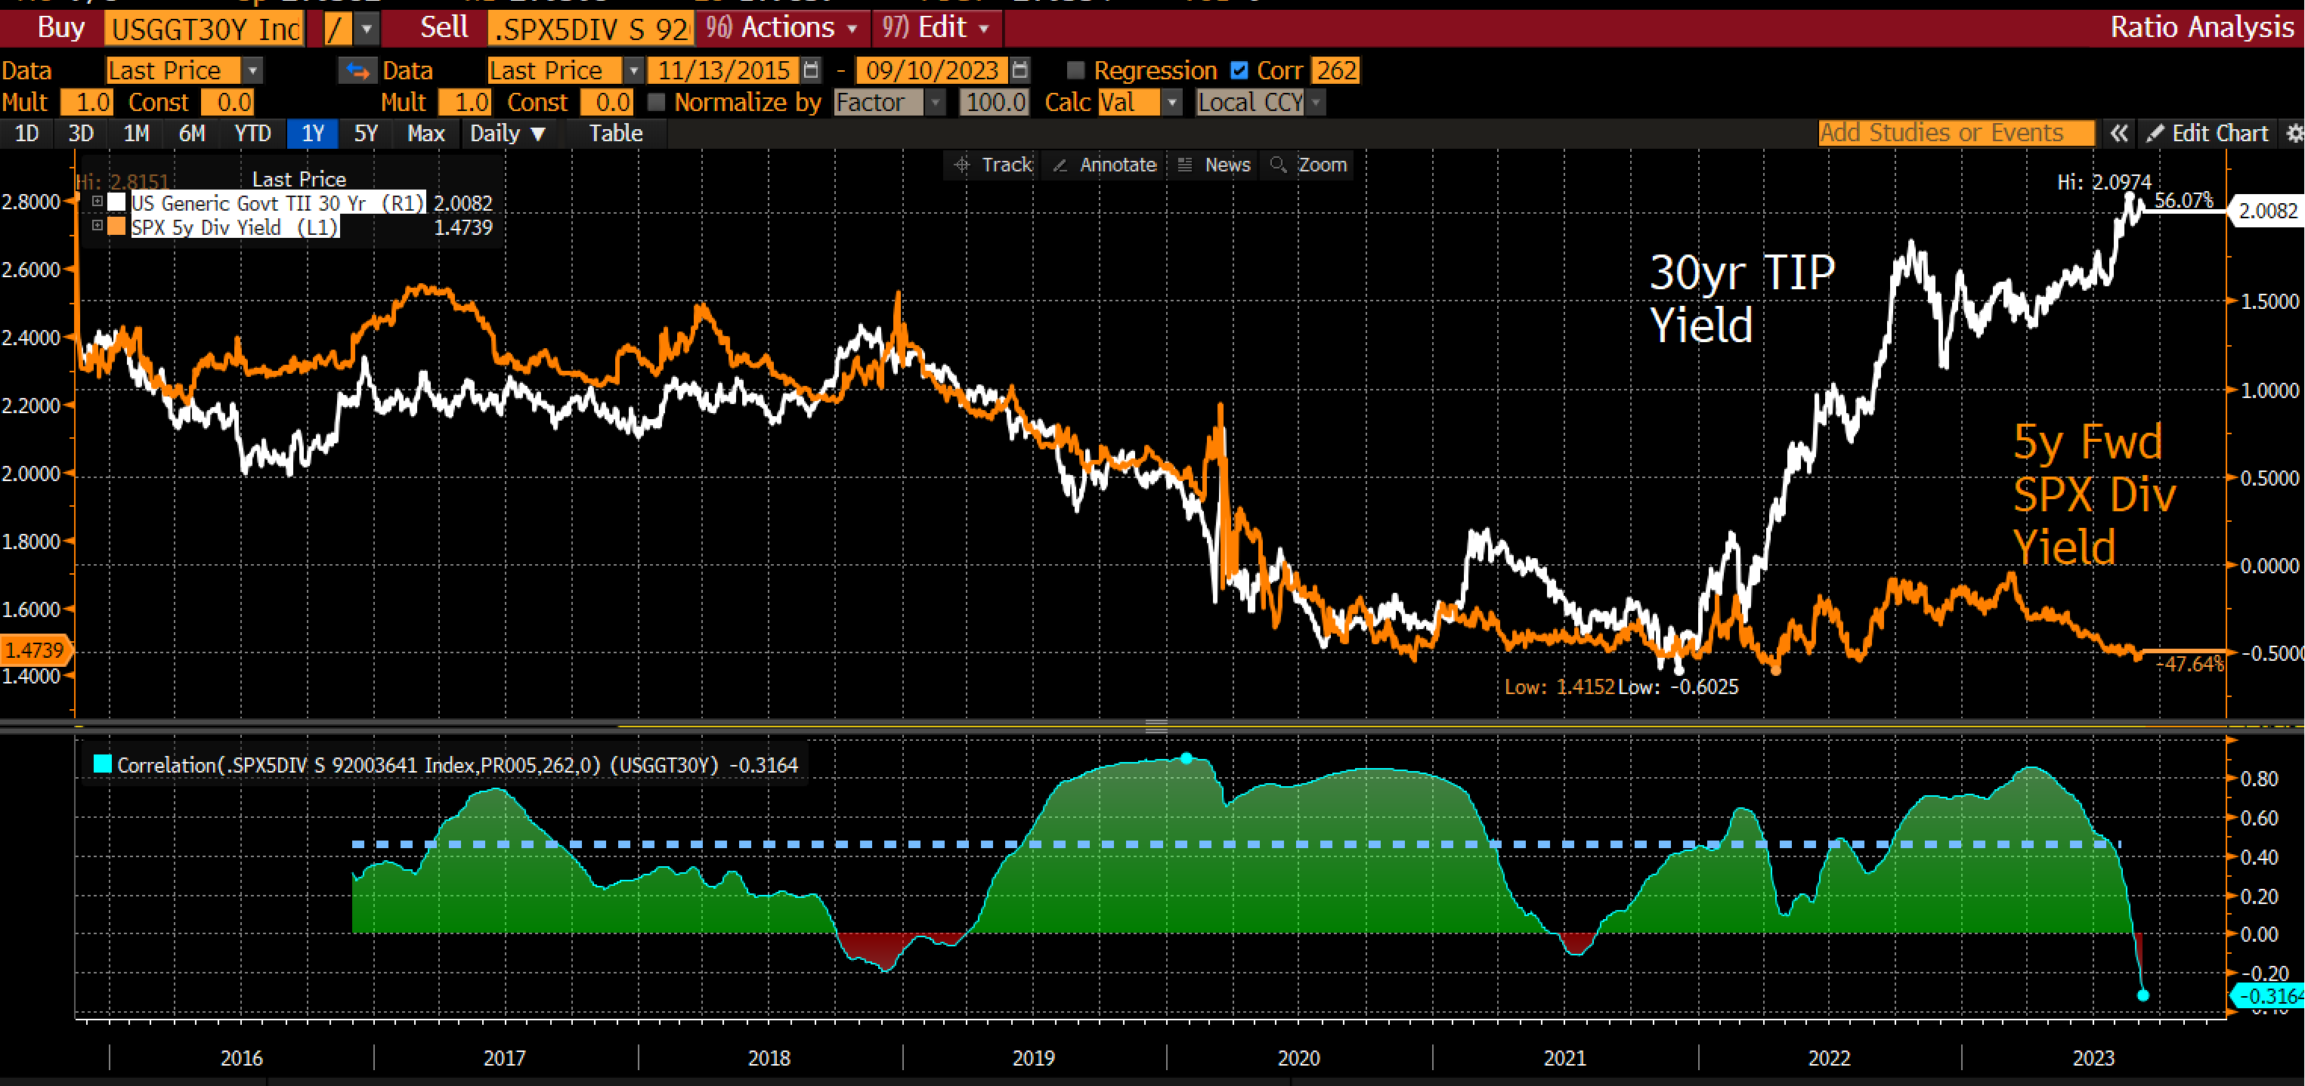Viewport: 2305px width, 1086px height.
Task: Collapse panel with double chevron icon
Action: 2118,133
